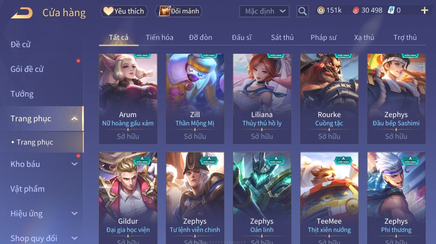This screenshot has width=436, height=244.
Task: Switch to the Sát thủ tab
Action: coord(282,38)
